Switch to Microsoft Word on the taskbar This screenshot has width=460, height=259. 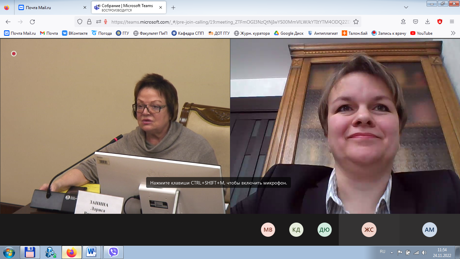click(x=91, y=252)
